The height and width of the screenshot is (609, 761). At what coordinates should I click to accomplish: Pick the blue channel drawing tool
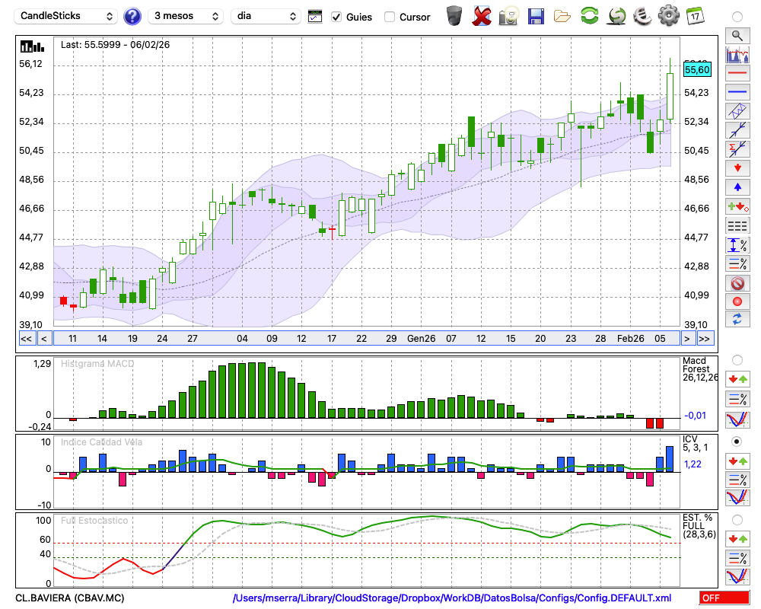point(737,111)
